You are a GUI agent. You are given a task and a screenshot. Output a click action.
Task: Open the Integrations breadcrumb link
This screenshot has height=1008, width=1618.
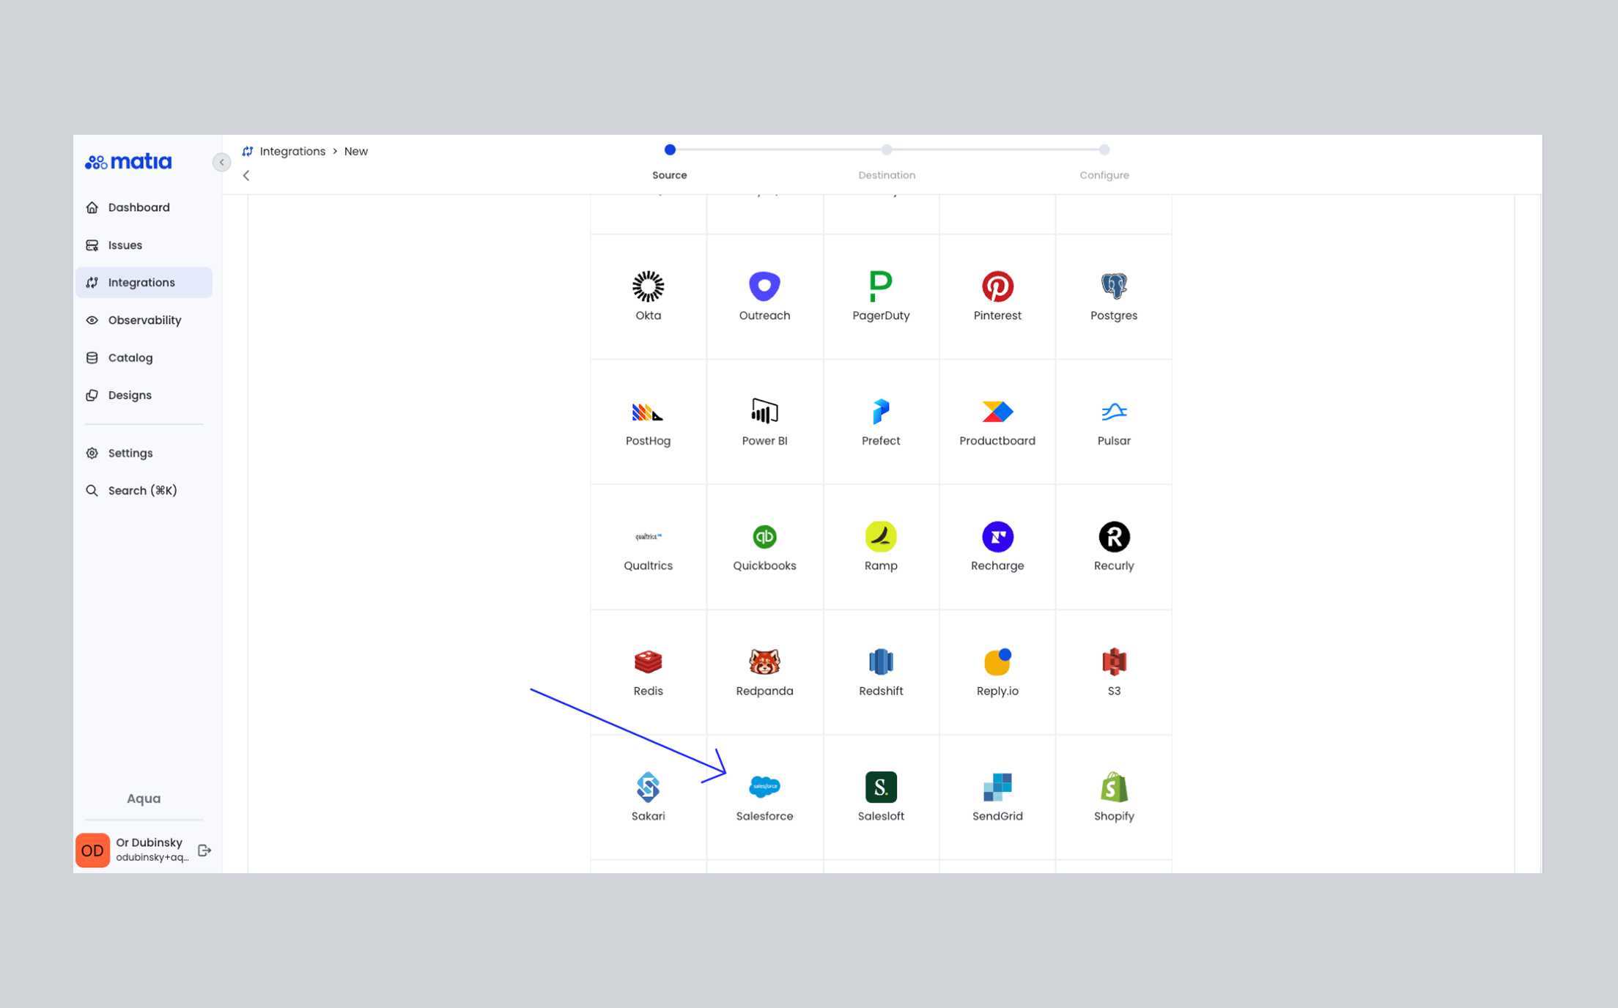coord(292,151)
